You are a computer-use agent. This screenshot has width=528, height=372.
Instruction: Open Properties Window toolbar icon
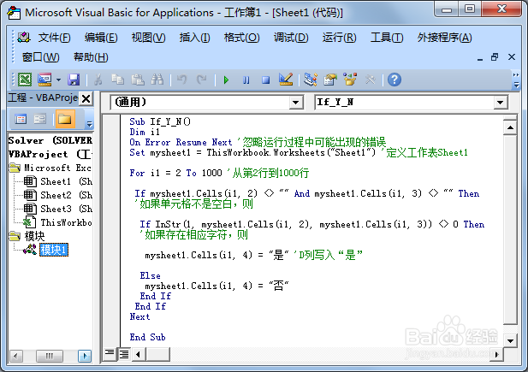[x=330, y=80]
